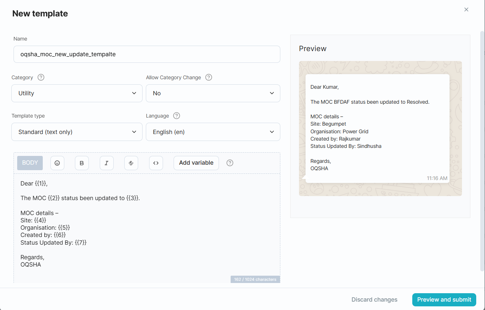Open the Category dropdown showing Utility
The width and height of the screenshot is (485, 310).
pyautogui.click(x=77, y=93)
